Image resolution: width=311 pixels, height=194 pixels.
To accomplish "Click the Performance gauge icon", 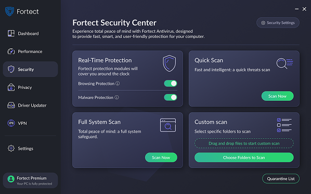I will click(x=11, y=51).
